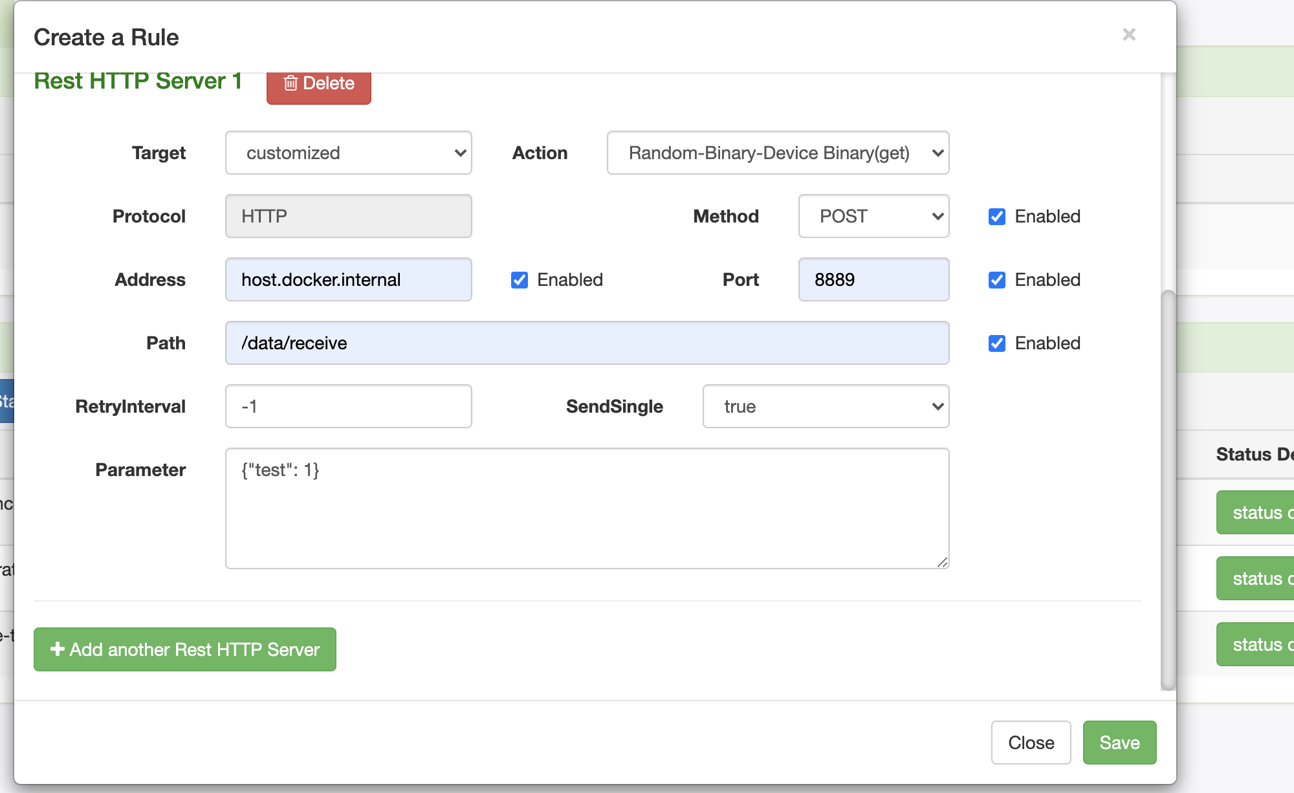Click into the Address input field
Screen dimensions: 1294x793
pyautogui.click(x=348, y=279)
